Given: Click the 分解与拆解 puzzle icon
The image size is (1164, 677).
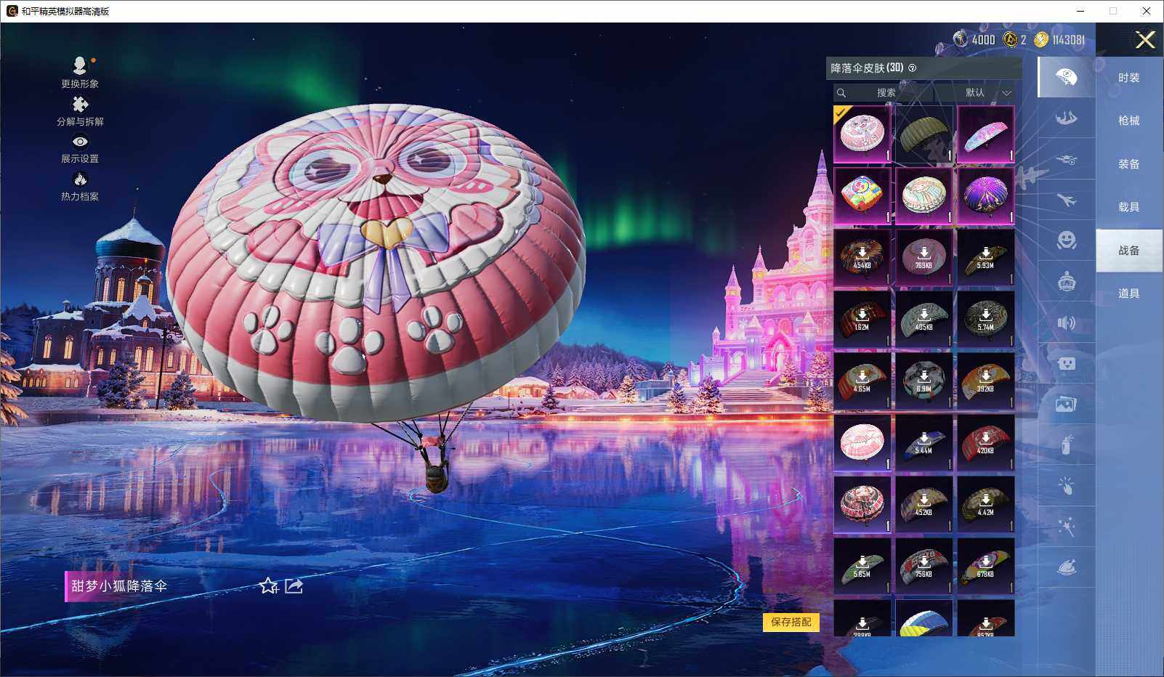Looking at the screenshot, I should [80, 104].
